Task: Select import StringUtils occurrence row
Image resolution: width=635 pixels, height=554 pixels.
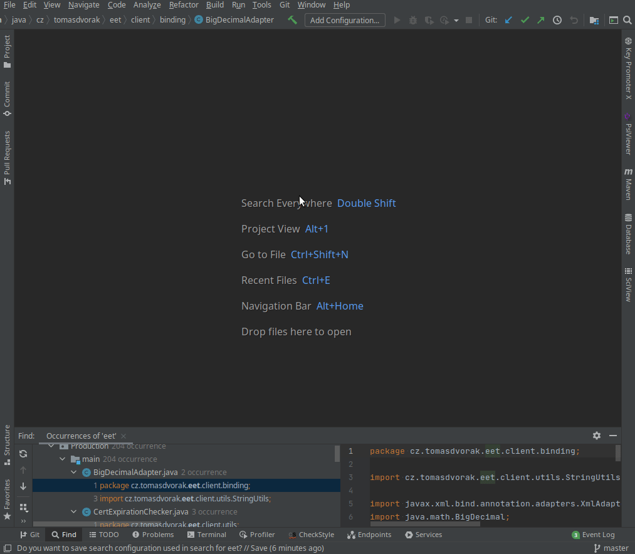Action: [186, 498]
